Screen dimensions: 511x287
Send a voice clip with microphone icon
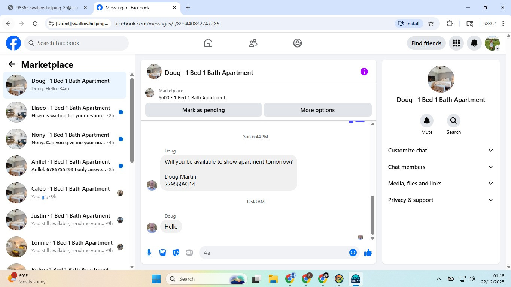click(x=149, y=253)
